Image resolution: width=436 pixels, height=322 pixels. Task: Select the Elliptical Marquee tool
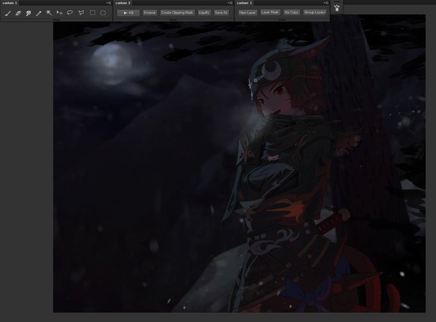[x=103, y=13]
